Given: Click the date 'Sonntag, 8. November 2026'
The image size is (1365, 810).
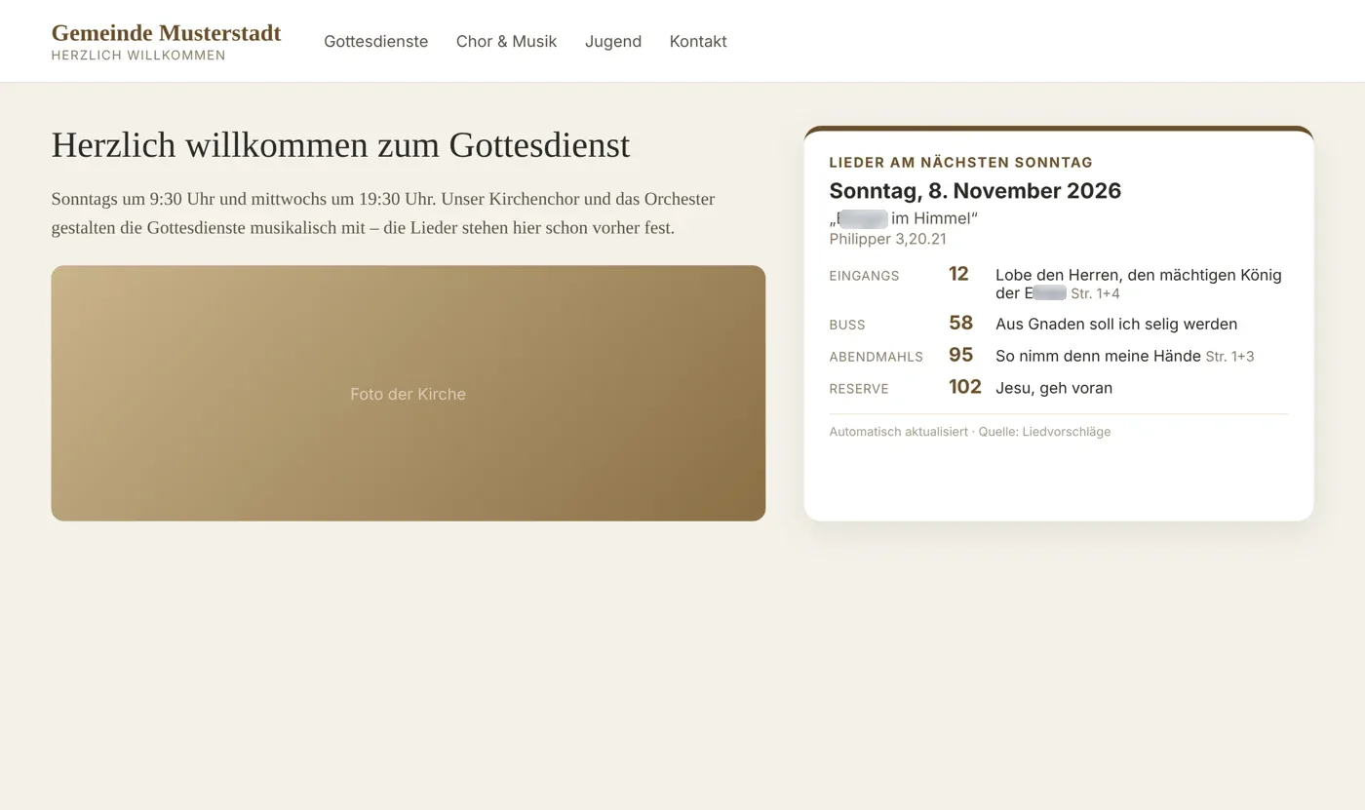Looking at the screenshot, I should 975,190.
